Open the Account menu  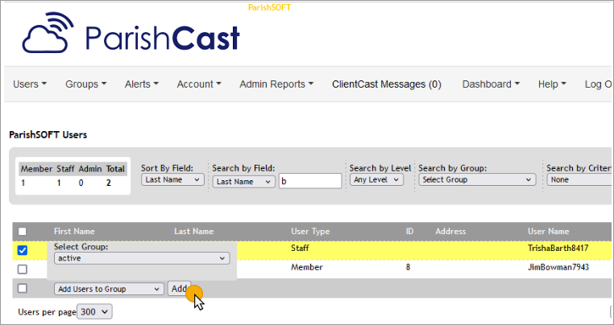click(x=199, y=84)
